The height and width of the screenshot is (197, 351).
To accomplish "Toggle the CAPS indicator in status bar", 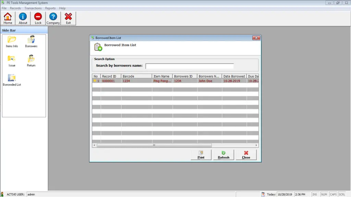I will point(333,194).
